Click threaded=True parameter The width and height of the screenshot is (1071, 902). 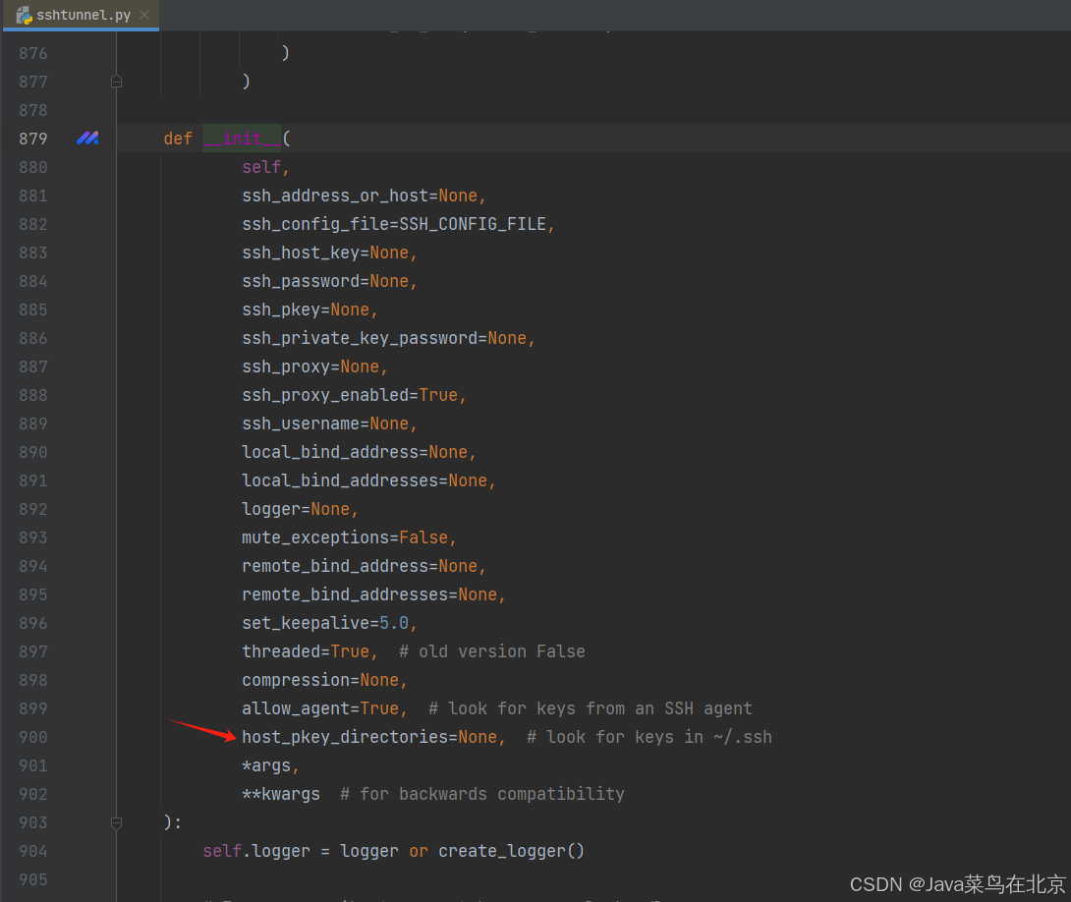click(x=306, y=652)
